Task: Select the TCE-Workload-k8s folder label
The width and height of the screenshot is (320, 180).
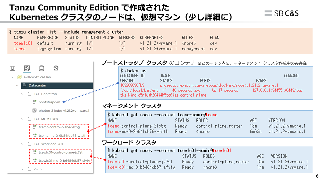Action: (x=48, y=144)
